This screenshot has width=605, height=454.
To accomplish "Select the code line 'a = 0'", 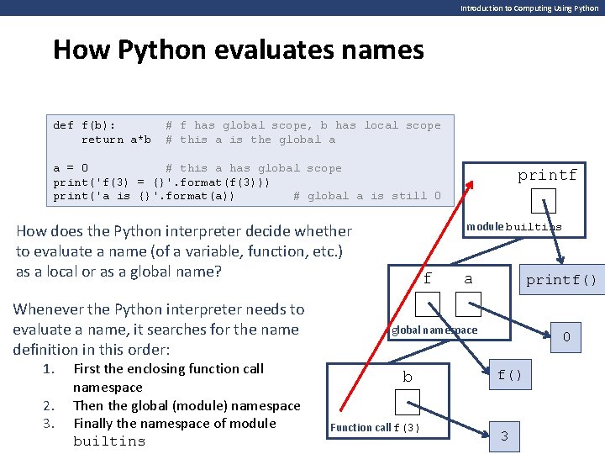I will pos(71,168).
